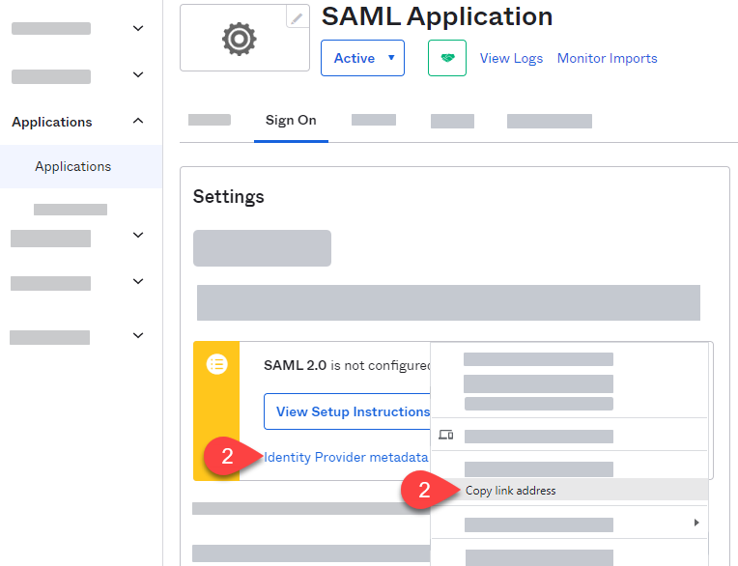Viewport: 738px width, 566px height.
Task: Expand the topmost sidebar section chevron
Action: point(138,29)
